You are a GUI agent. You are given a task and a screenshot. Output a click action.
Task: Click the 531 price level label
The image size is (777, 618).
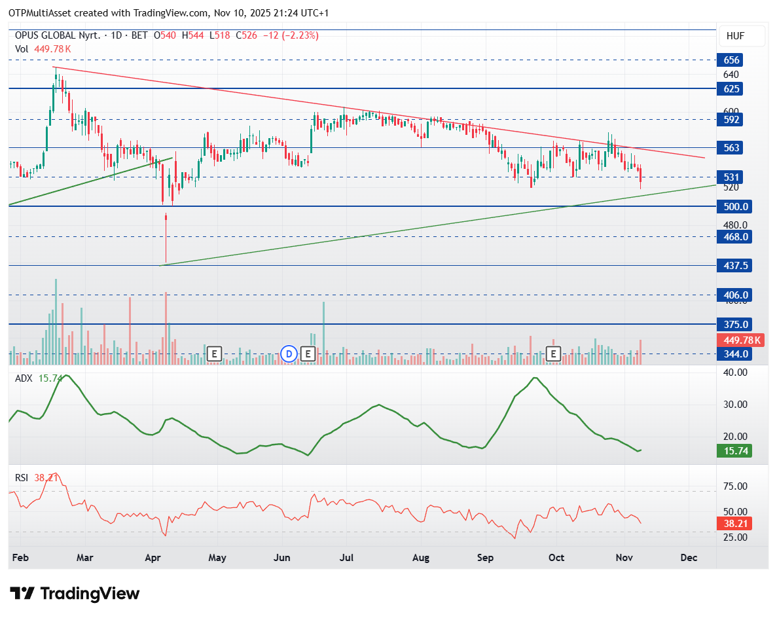(x=732, y=177)
